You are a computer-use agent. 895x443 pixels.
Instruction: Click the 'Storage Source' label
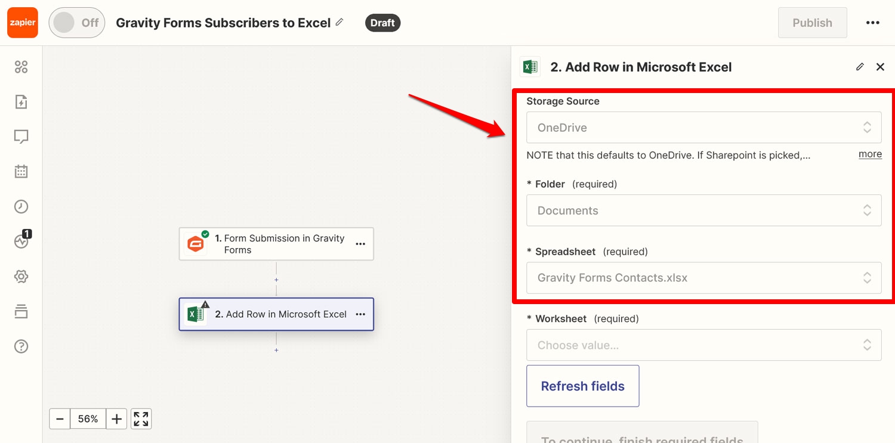coord(563,101)
